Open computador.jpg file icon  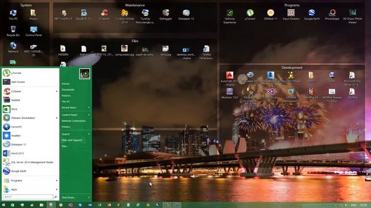[x=125, y=50]
